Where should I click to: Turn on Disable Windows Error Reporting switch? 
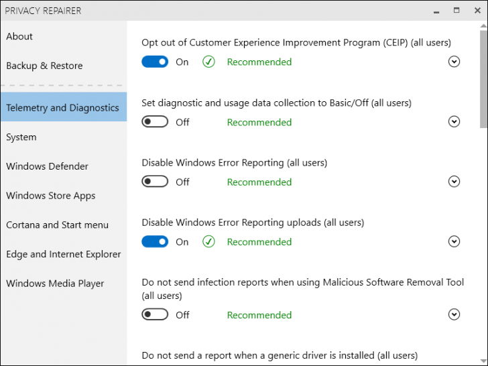coord(155,182)
